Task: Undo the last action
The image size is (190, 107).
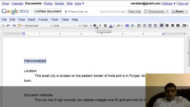Action: point(8,26)
